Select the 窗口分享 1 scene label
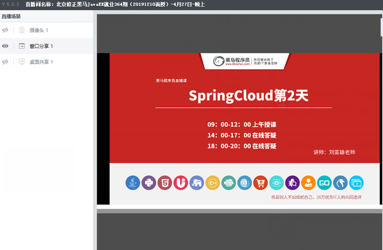 coord(41,46)
